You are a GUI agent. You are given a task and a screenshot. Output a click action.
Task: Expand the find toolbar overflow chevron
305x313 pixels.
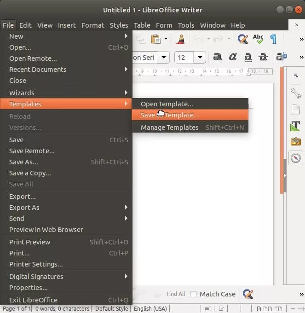point(302,294)
